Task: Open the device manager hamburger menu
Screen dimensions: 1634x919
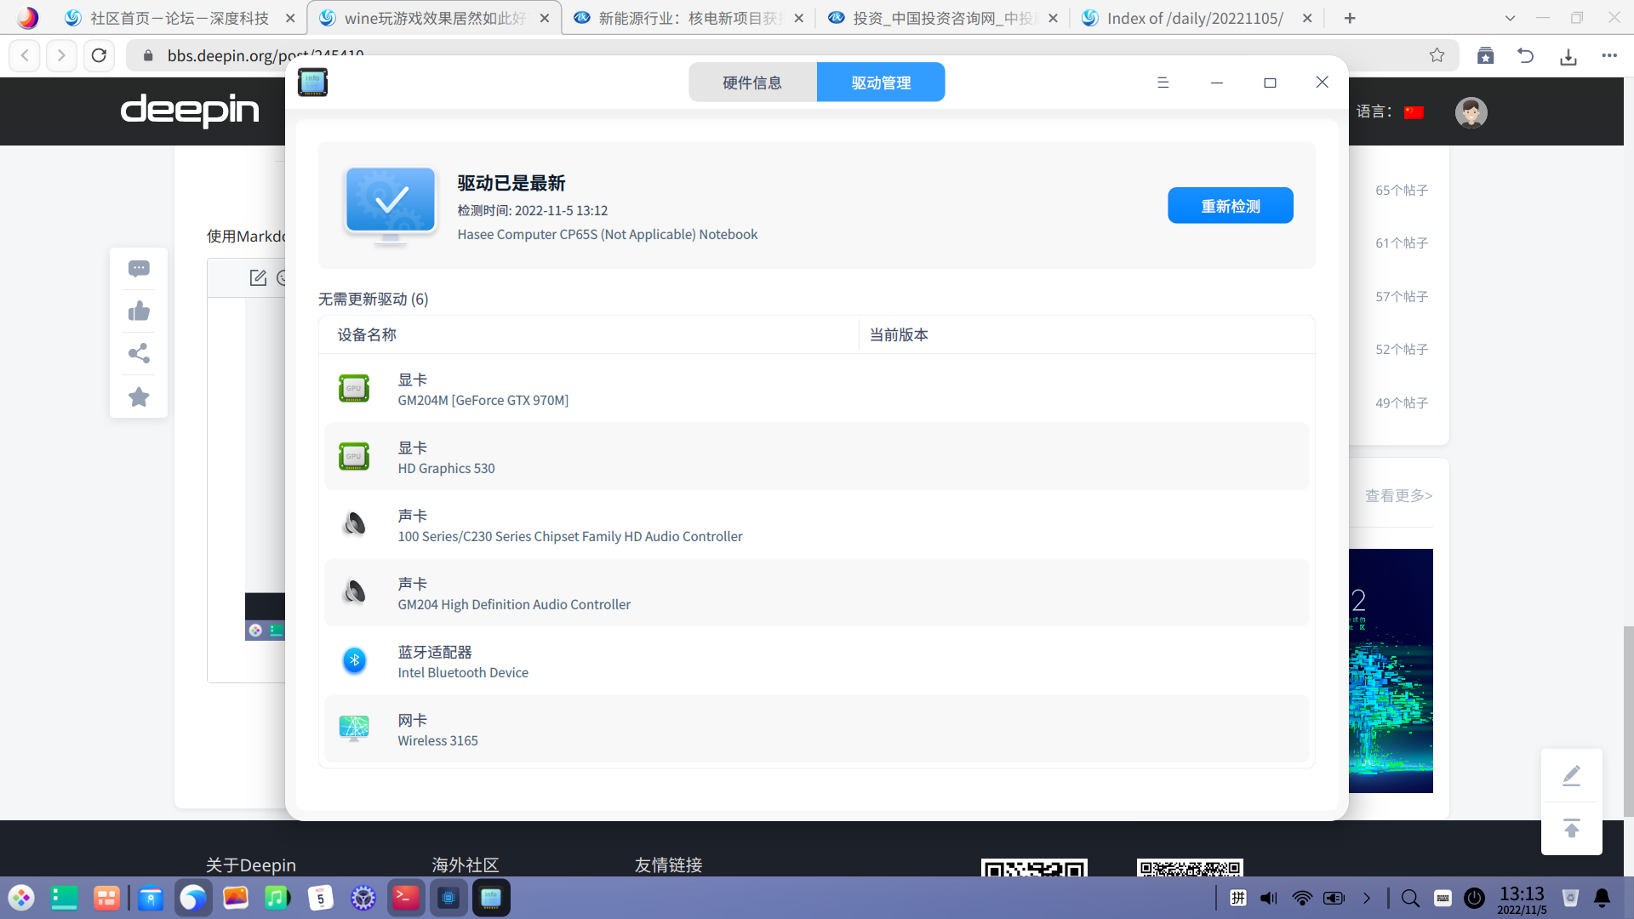Action: point(1163,83)
